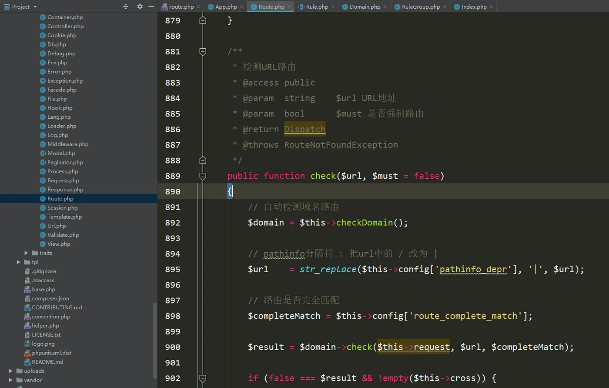Select Controller.php in project tree
Image resolution: width=609 pixels, height=388 pixels.
point(65,26)
